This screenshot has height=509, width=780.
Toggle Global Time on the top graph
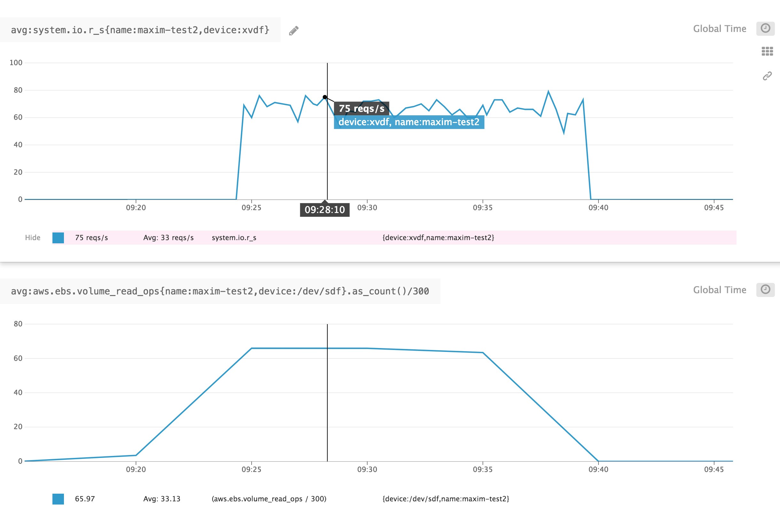(x=720, y=28)
